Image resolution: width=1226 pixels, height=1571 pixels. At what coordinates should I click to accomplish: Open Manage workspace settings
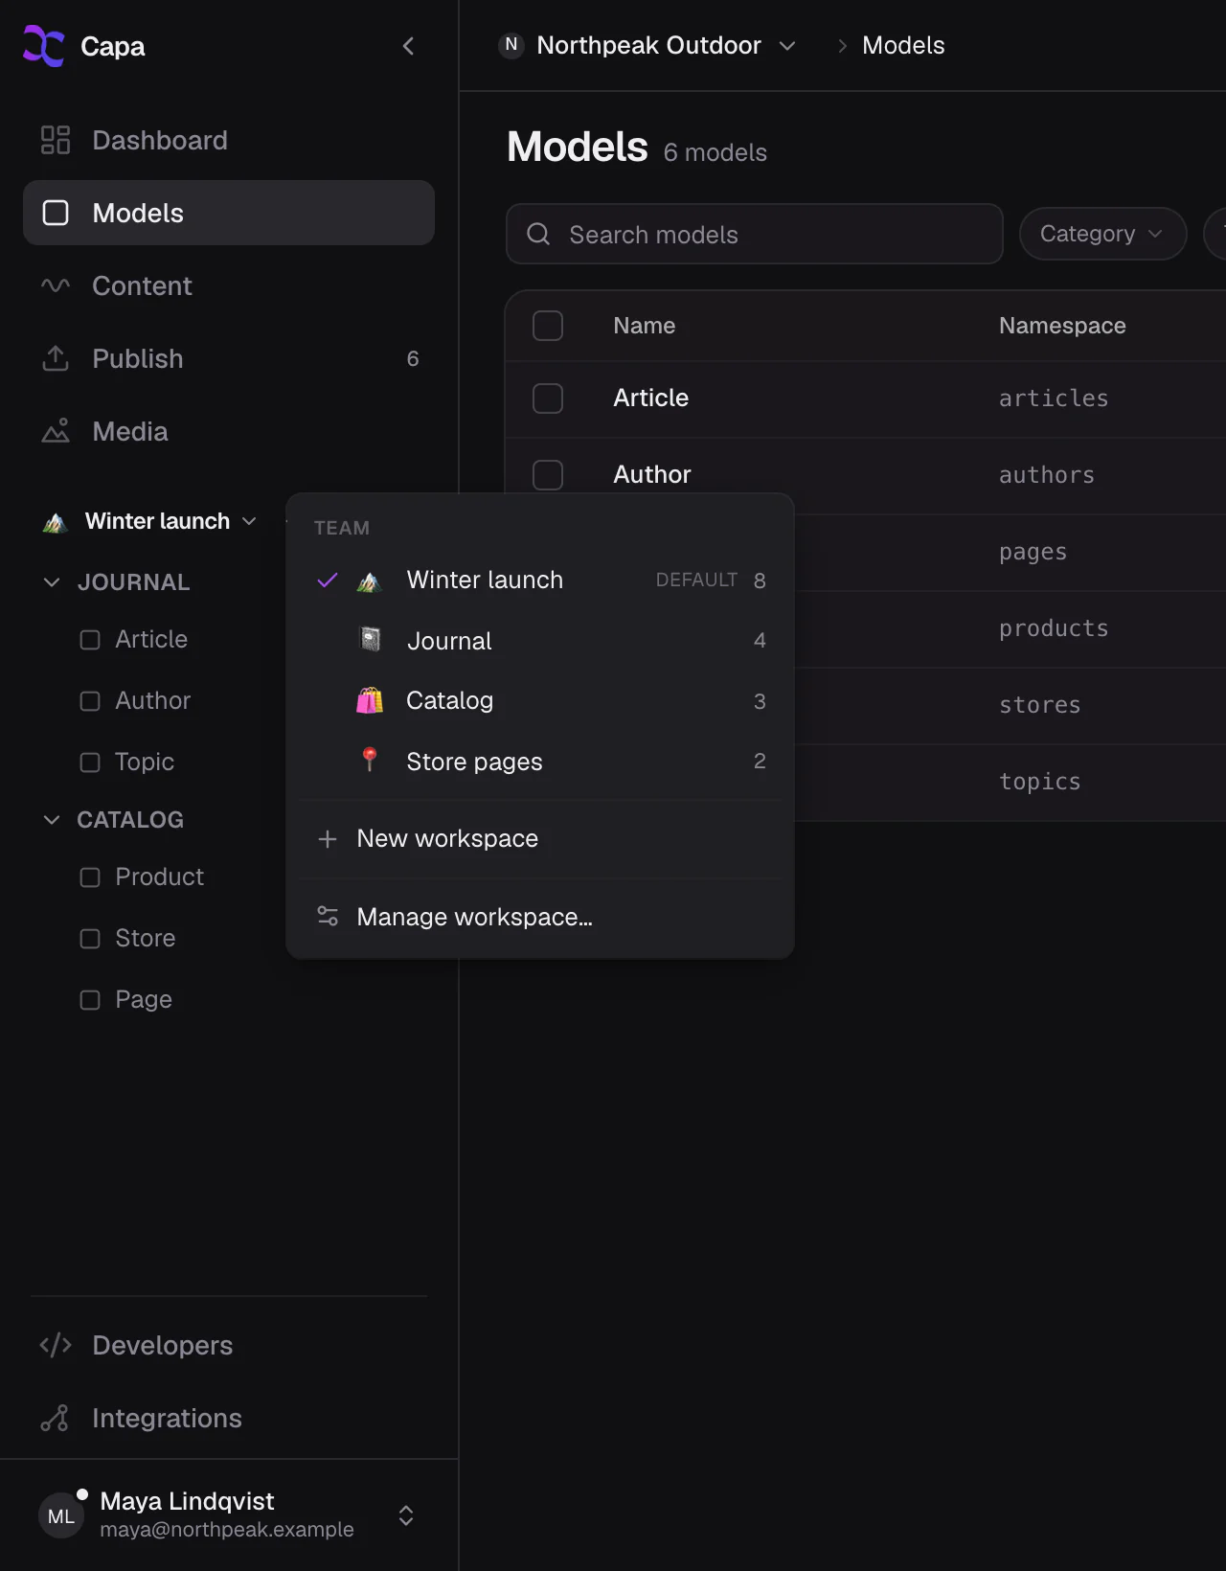click(x=540, y=917)
